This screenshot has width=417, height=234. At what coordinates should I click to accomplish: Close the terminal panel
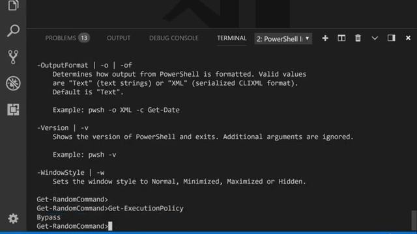click(x=408, y=38)
